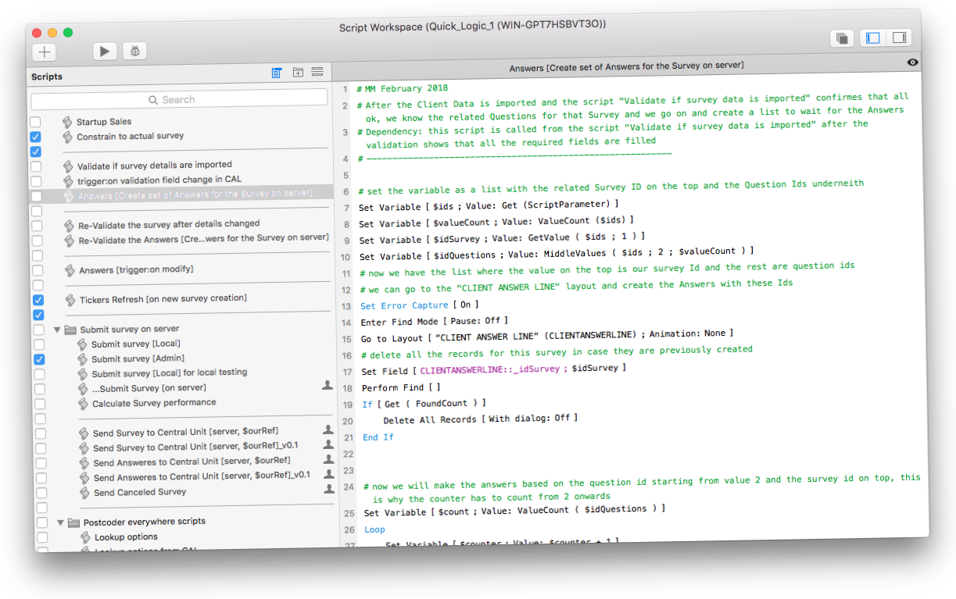
Task: Click script icon beside Calculate Survey performance
Action: coord(84,404)
